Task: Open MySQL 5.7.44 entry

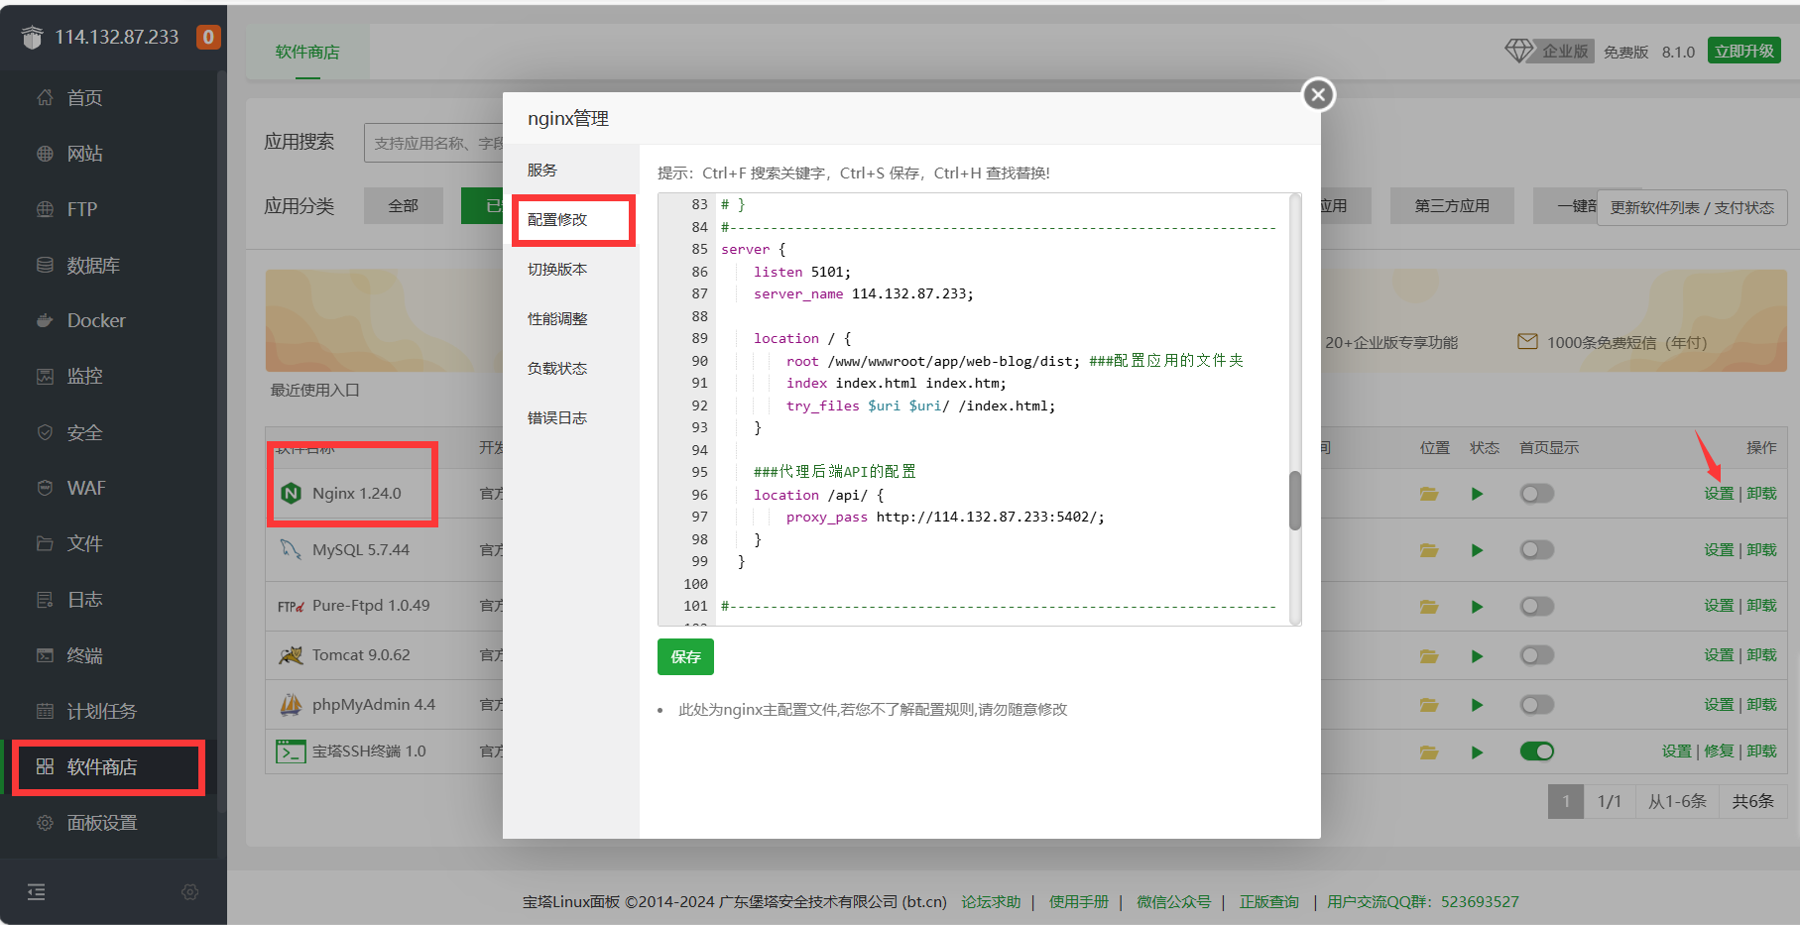Action: 360,550
